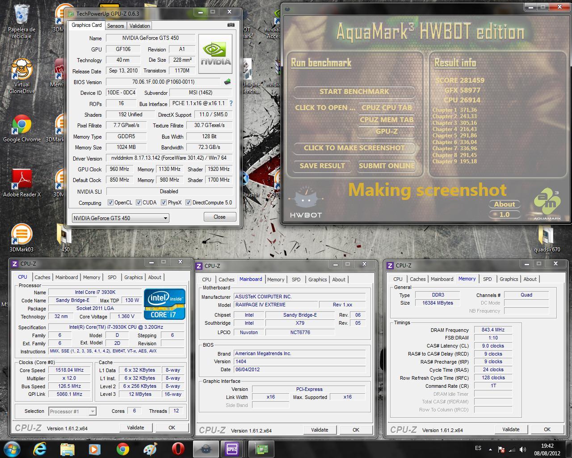Screen dimensions: 572x458
Task: Click CLICK TO MAKE SCREENSHOT in AquaMark
Action: (354, 148)
